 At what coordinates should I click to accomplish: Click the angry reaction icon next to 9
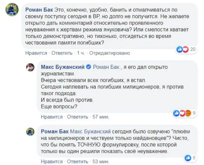tap(188, 113)
